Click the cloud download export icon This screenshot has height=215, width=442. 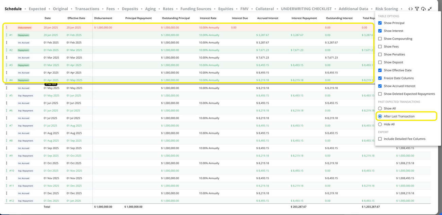[x=423, y=9]
